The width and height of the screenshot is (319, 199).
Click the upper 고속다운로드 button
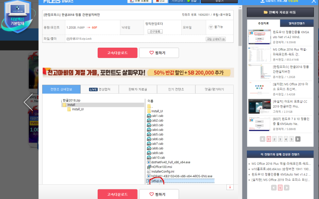point(118,53)
